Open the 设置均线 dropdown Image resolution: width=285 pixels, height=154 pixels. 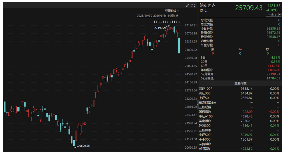click(x=172, y=11)
